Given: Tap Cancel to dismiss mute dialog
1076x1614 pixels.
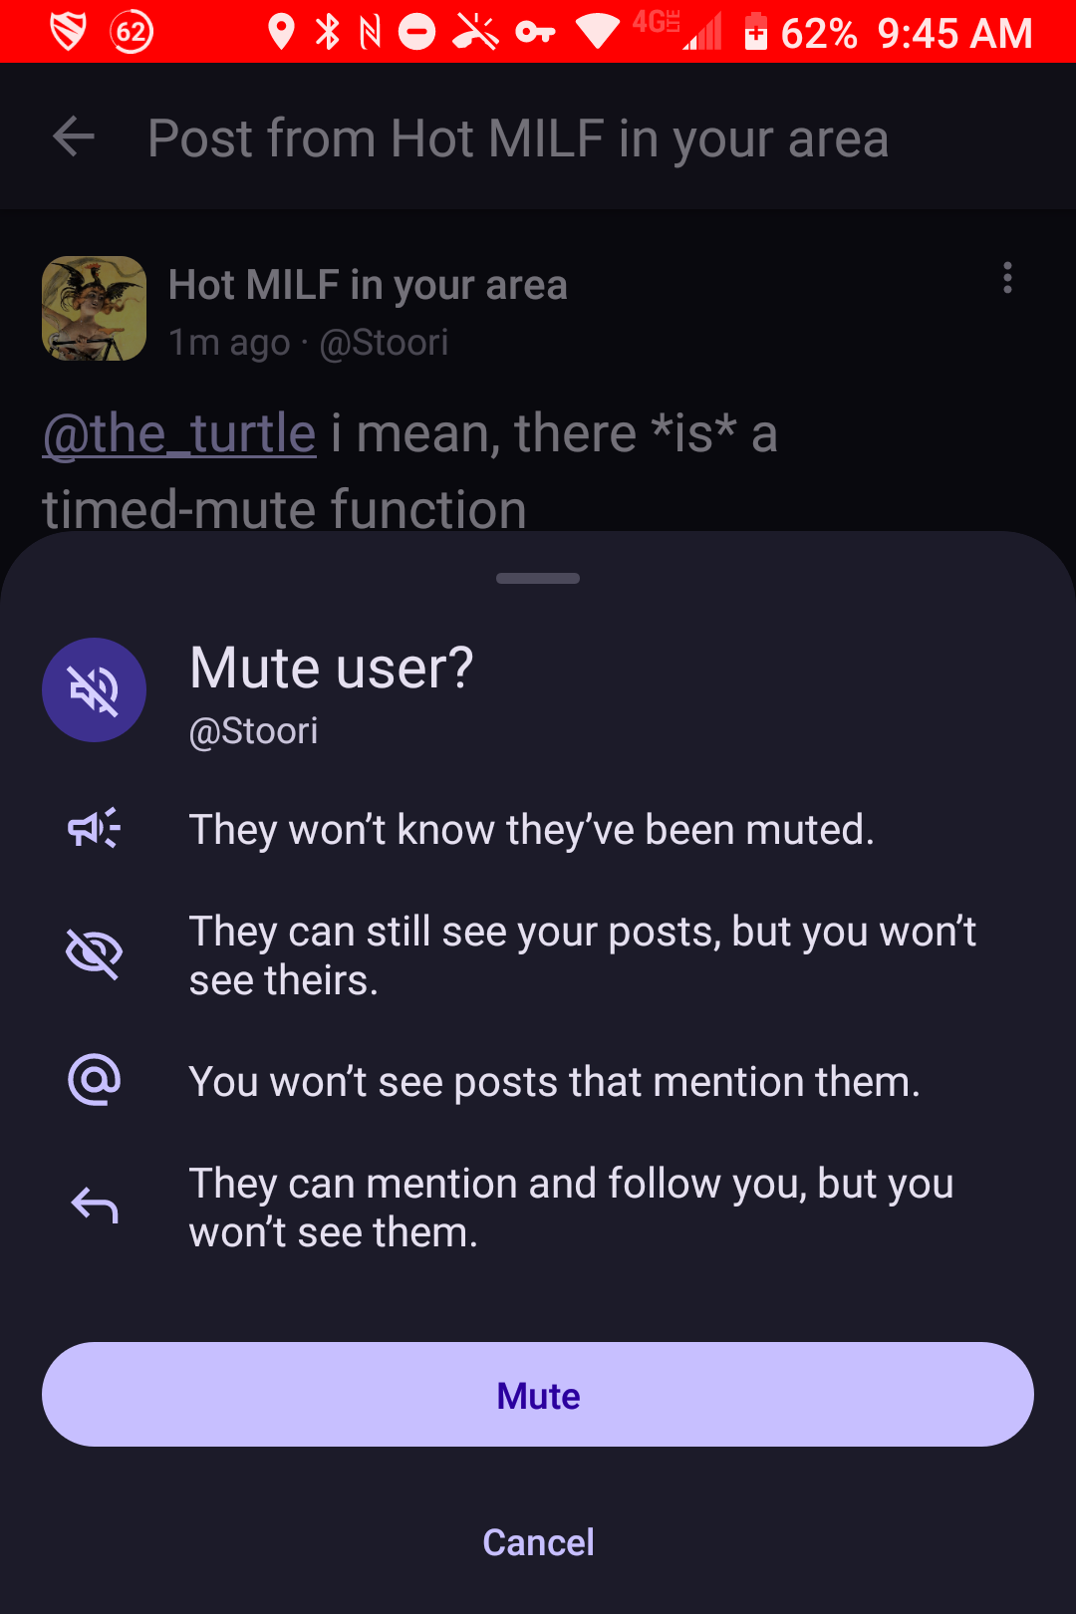Looking at the screenshot, I should [538, 1542].
